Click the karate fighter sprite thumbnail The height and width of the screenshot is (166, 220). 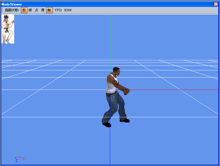click(8, 29)
